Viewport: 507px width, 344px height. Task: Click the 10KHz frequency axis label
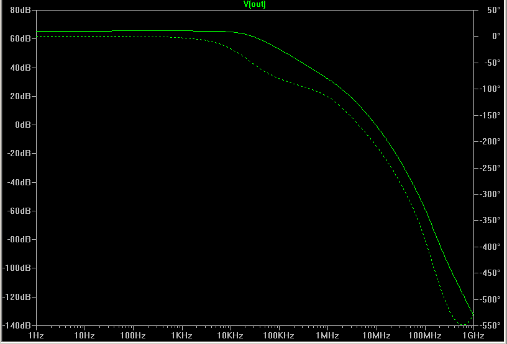click(231, 335)
